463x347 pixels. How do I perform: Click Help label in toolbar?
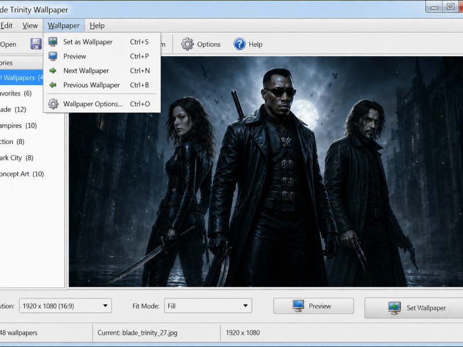point(255,45)
